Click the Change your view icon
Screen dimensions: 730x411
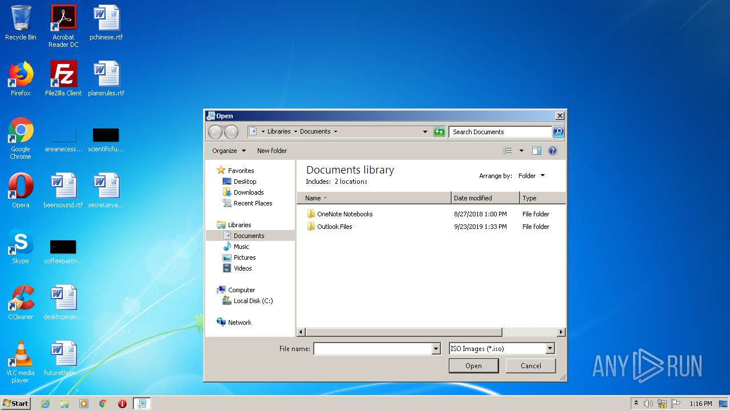508,151
